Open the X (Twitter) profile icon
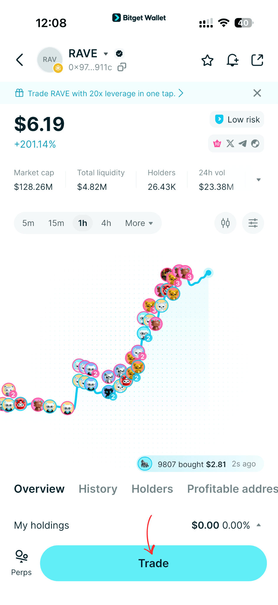Viewport: 278px width, 605px height. [230, 144]
